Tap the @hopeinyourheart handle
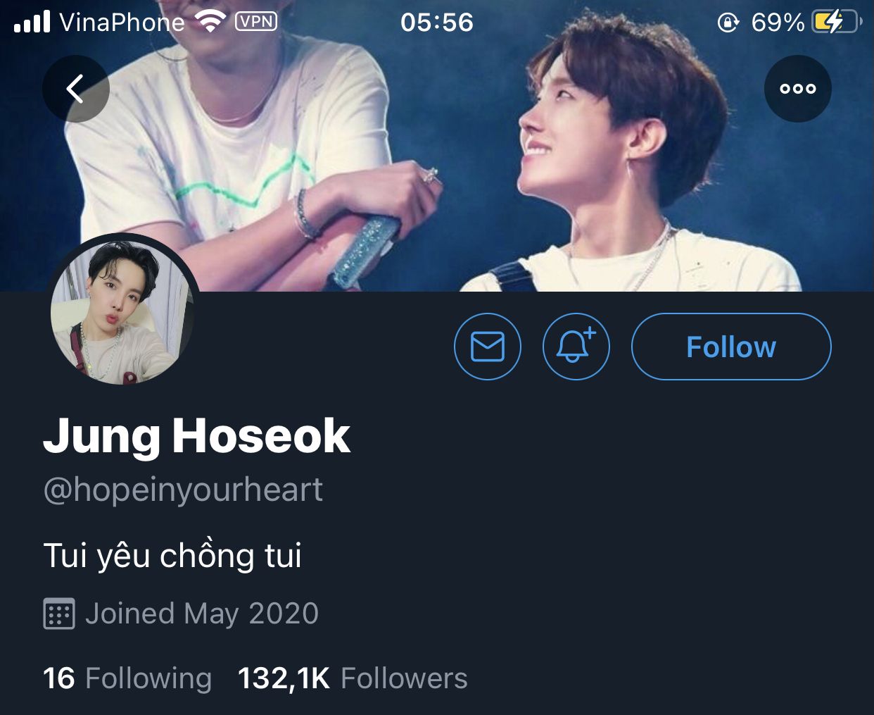 tap(183, 490)
